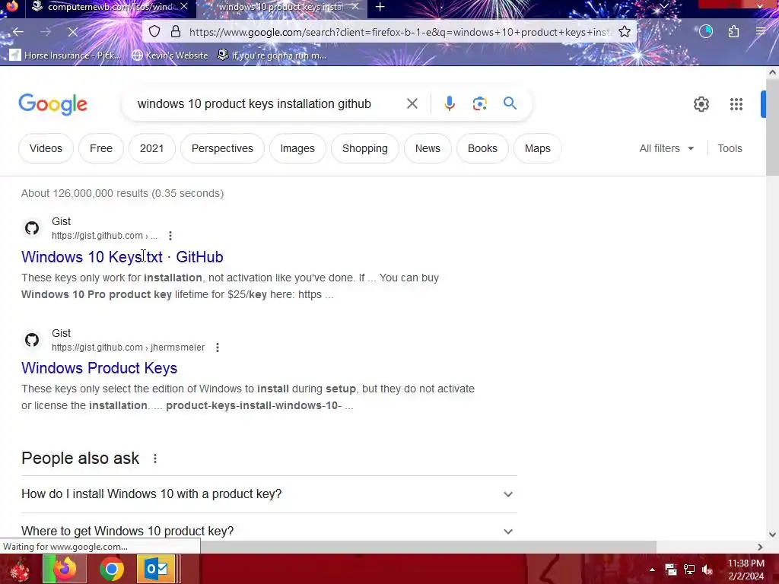Select the News filter chip
The height and width of the screenshot is (584, 779).
[x=428, y=148]
